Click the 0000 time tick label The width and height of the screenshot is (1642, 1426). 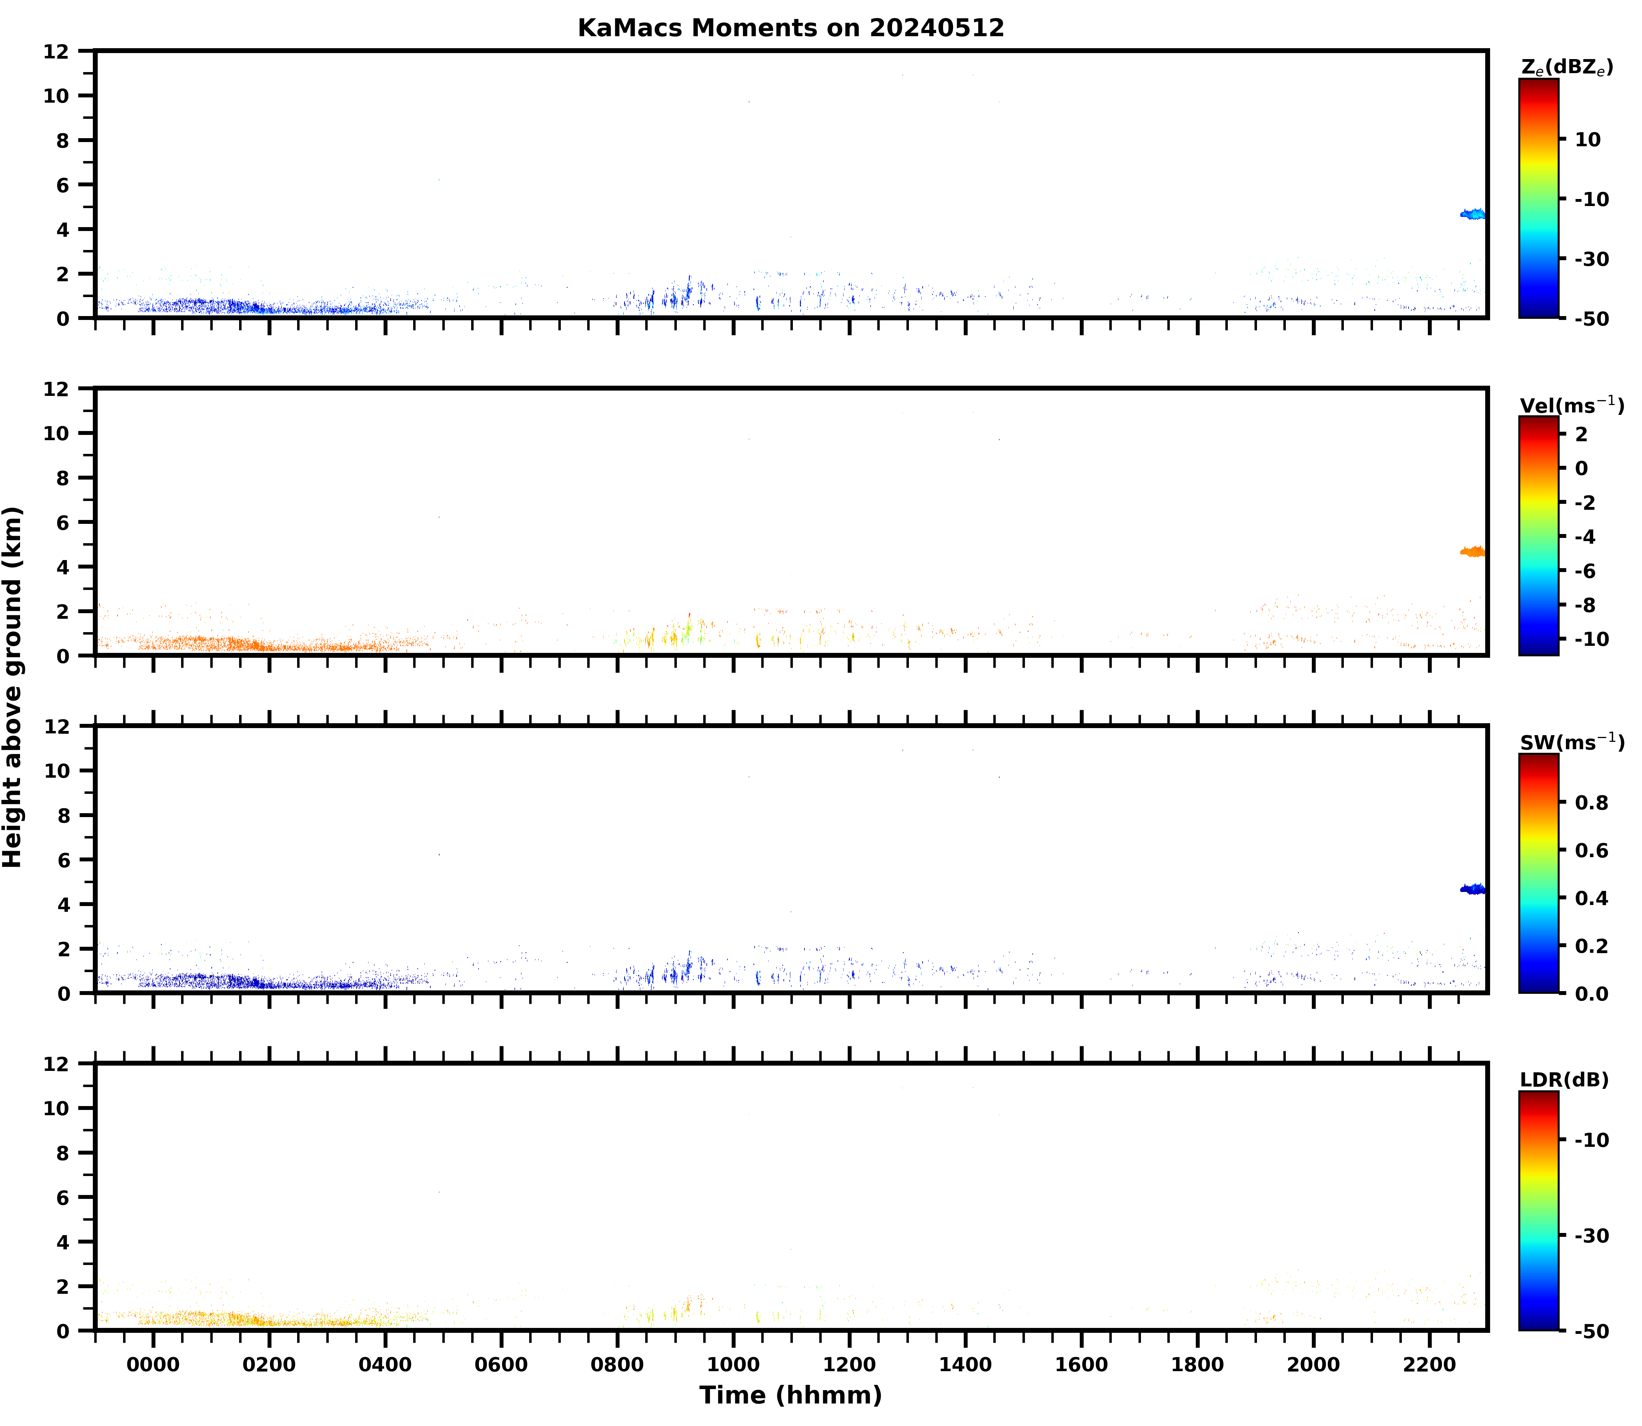pos(153,1365)
